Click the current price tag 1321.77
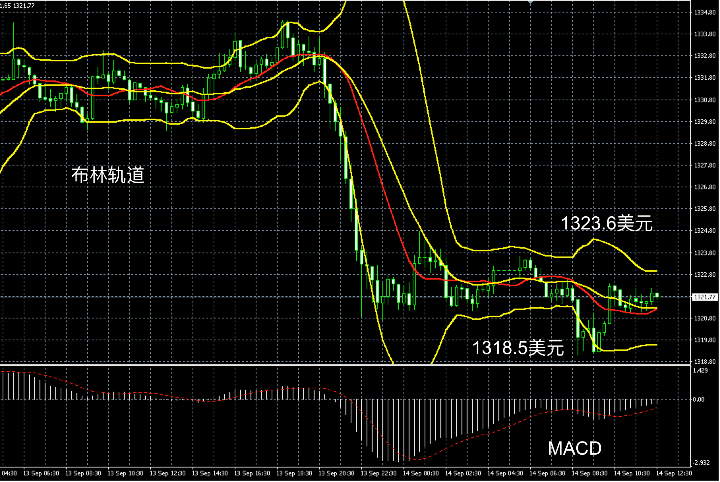The image size is (720, 482). pos(705,297)
